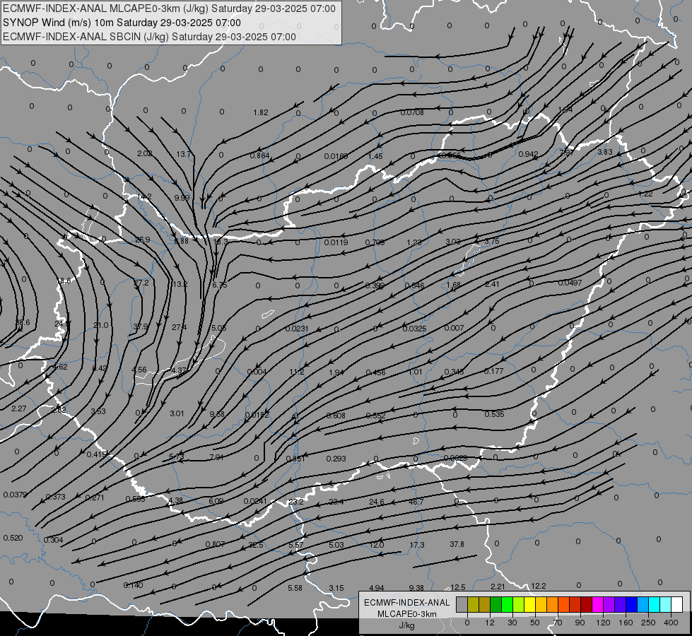Click the MLCAPE0-3km title line at top
This screenshot has height=636, width=692.
coord(169,8)
